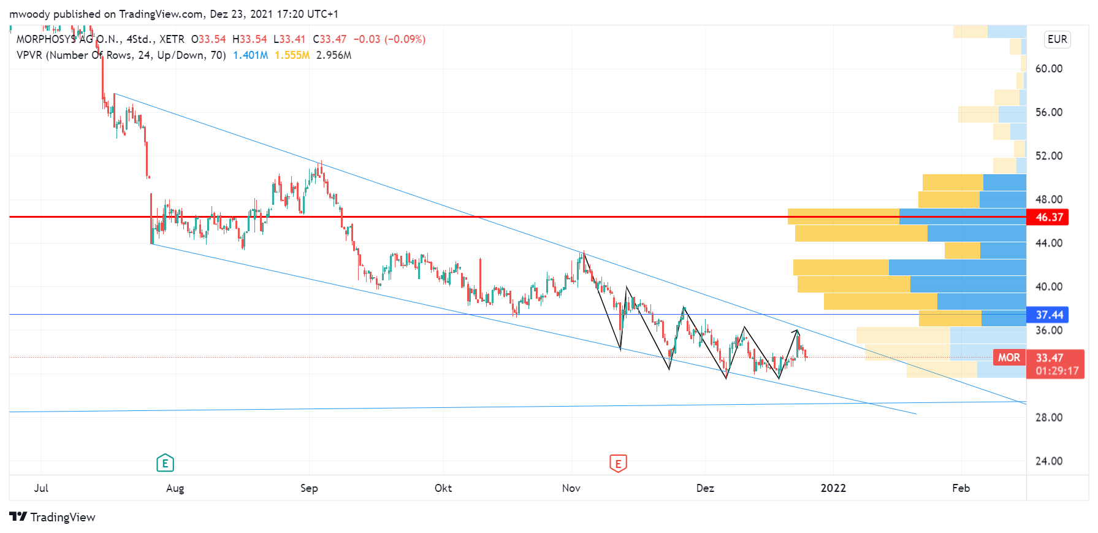Click the VPVR down volume value 1.555M
Image resolution: width=1098 pixels, height=533 pixels.
coord(292,55)
